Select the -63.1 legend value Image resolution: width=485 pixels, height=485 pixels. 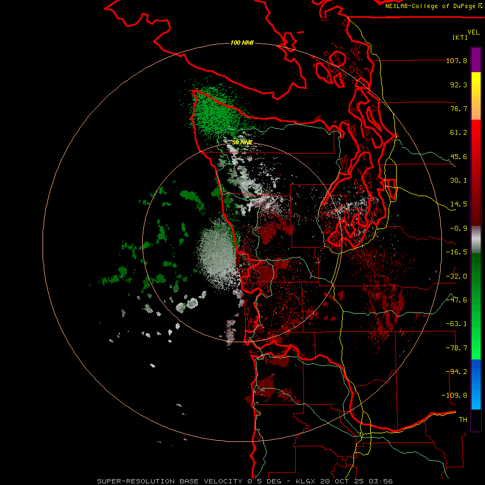(456, 324)
